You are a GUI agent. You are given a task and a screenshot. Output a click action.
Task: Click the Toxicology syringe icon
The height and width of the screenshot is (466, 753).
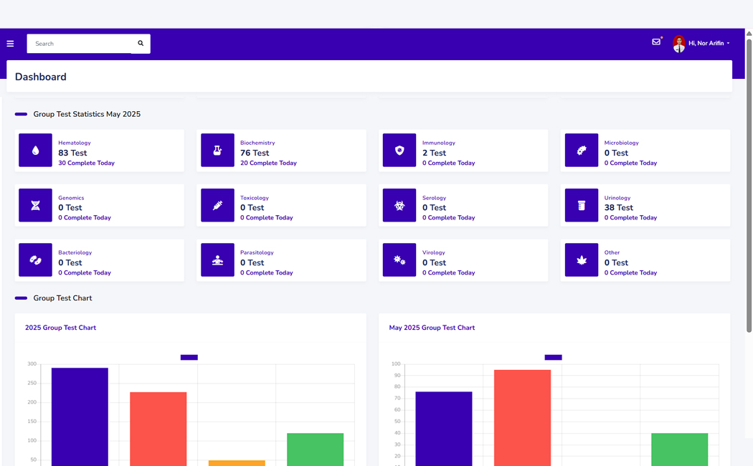pyautogui.click(x=217, y=205)
